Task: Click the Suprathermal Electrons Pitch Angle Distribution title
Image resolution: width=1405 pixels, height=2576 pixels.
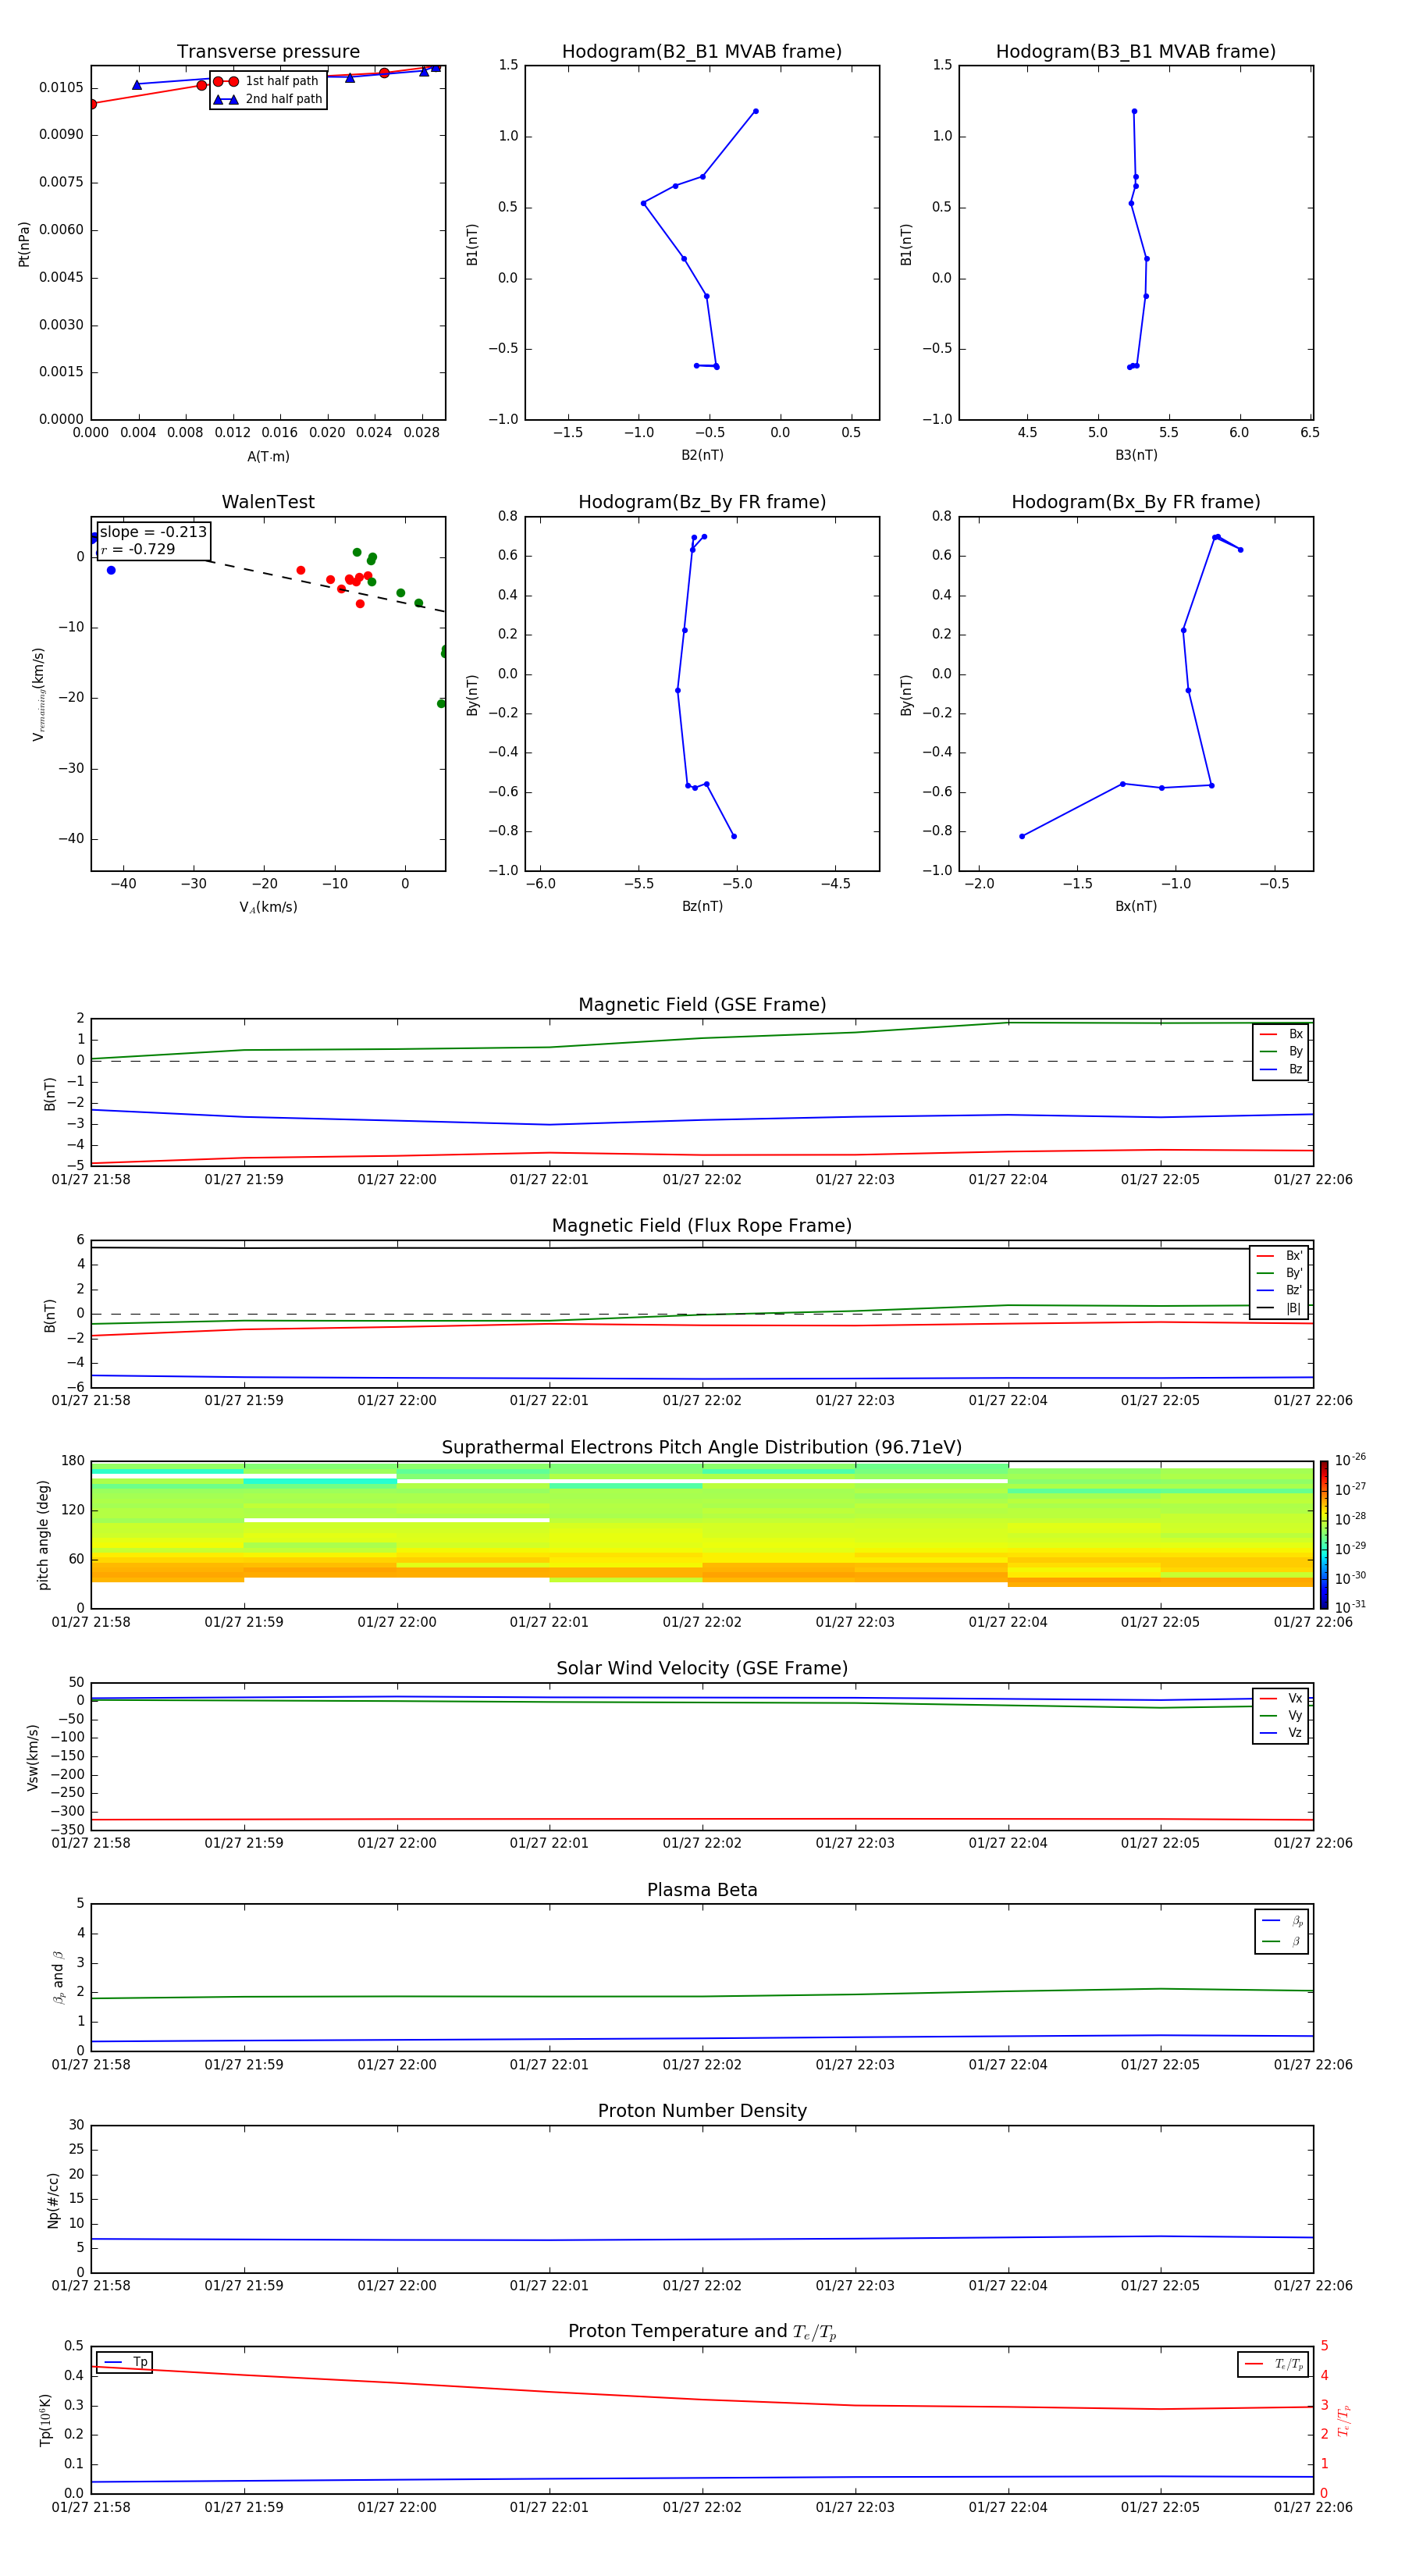Action: click(x=702, y=1448)
